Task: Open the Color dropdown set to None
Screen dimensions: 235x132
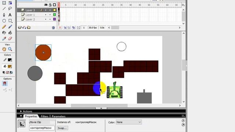Action: point(129,122)
